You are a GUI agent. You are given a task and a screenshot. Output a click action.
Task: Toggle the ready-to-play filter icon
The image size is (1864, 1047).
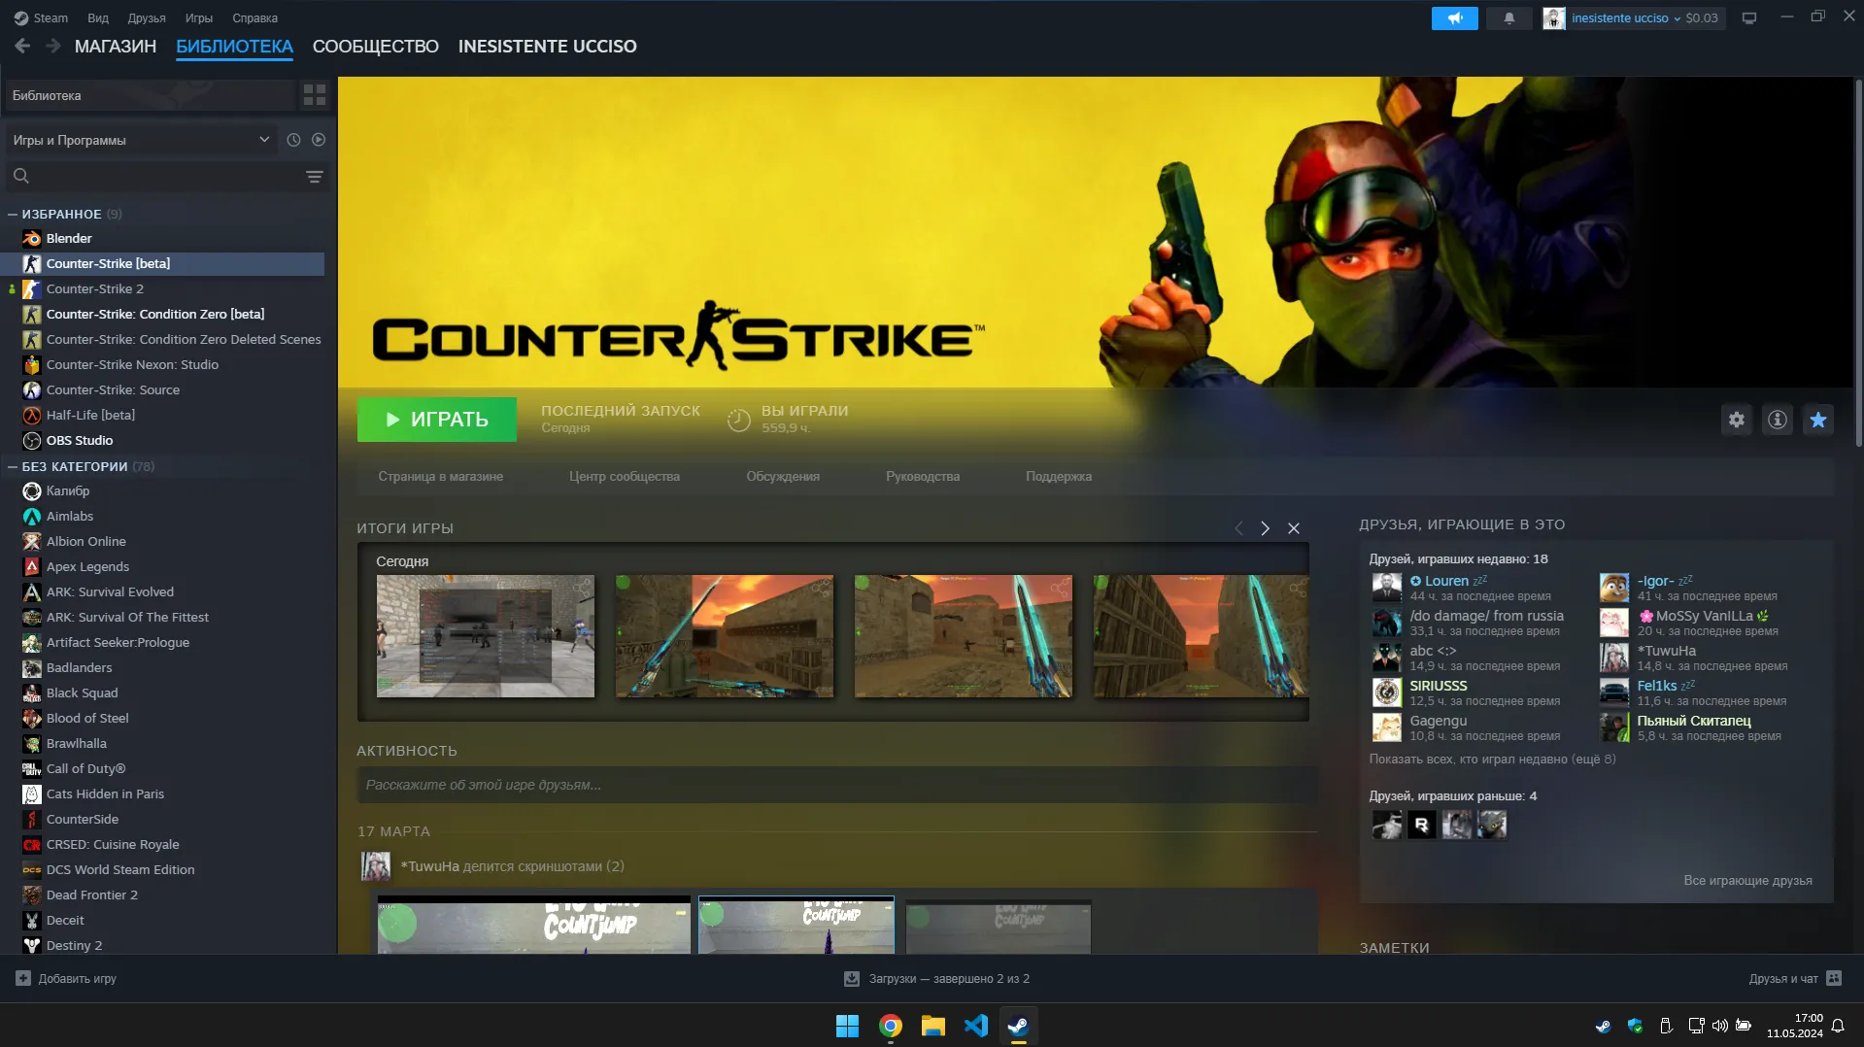pyautogui.click(x=319, y=140)
